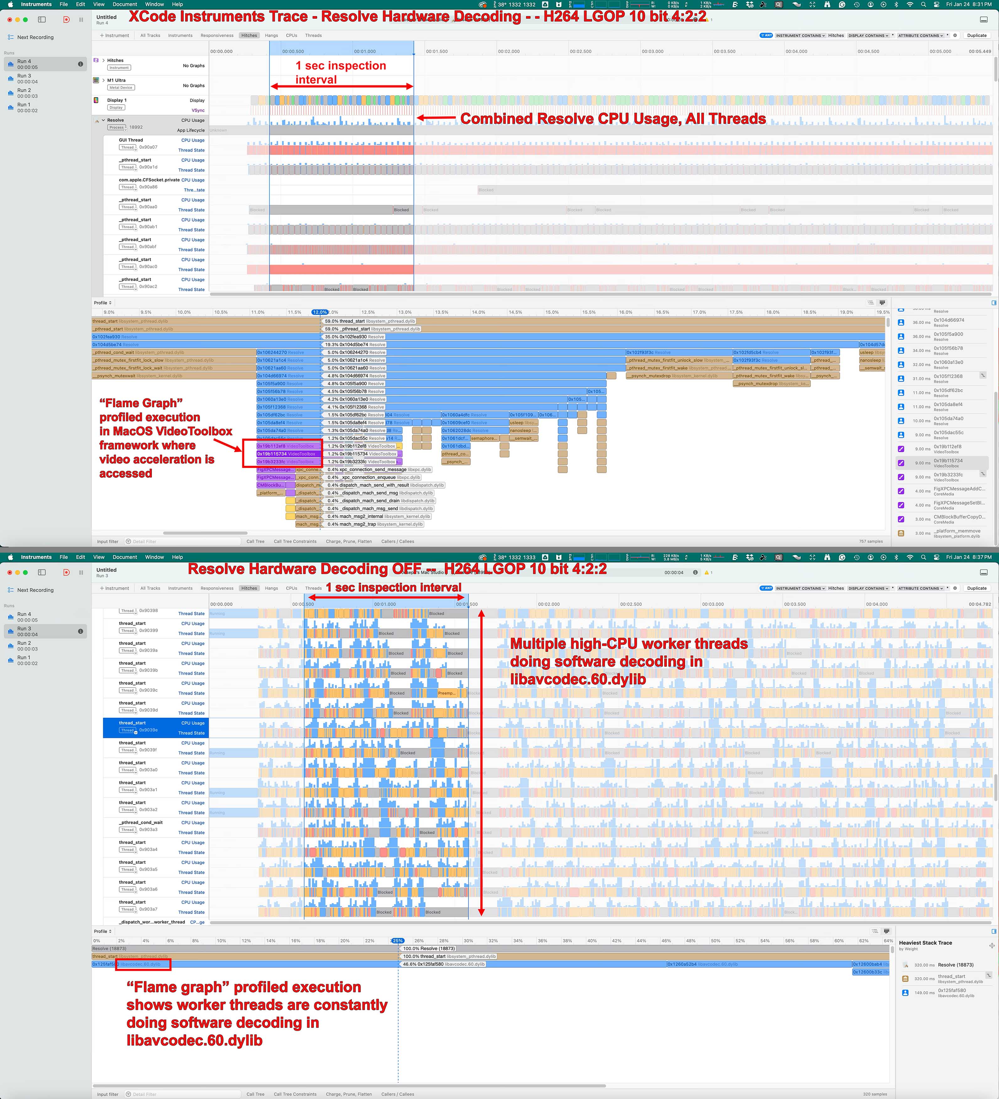Screen dimensions: 999x1099
Task: Hide detail pane icon in top window toolbar
Action: [984, 19]
